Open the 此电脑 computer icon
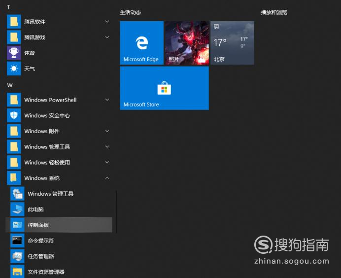This screenshot has width=341, height=278. pyautogui.click(x=17, y=209)
